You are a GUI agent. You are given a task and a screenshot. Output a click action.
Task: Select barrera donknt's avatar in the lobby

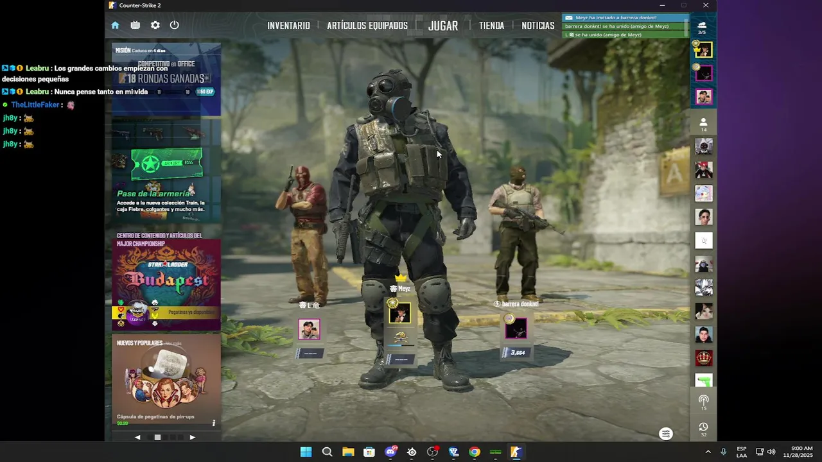pyautogui.click(x=516, y=329)
